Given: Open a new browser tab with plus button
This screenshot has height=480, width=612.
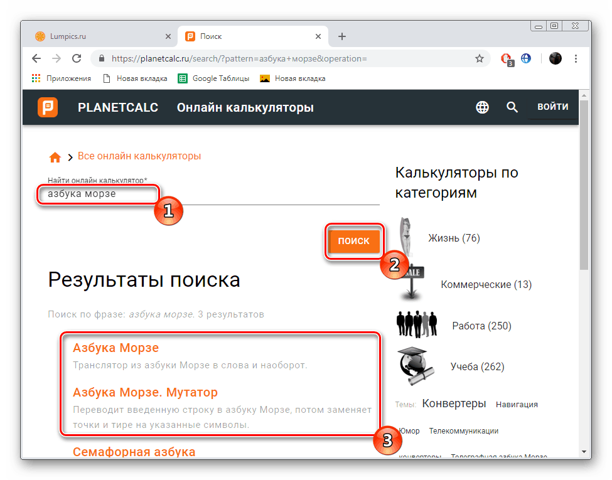Looking at the screenshot, I should tap(342, 36).
